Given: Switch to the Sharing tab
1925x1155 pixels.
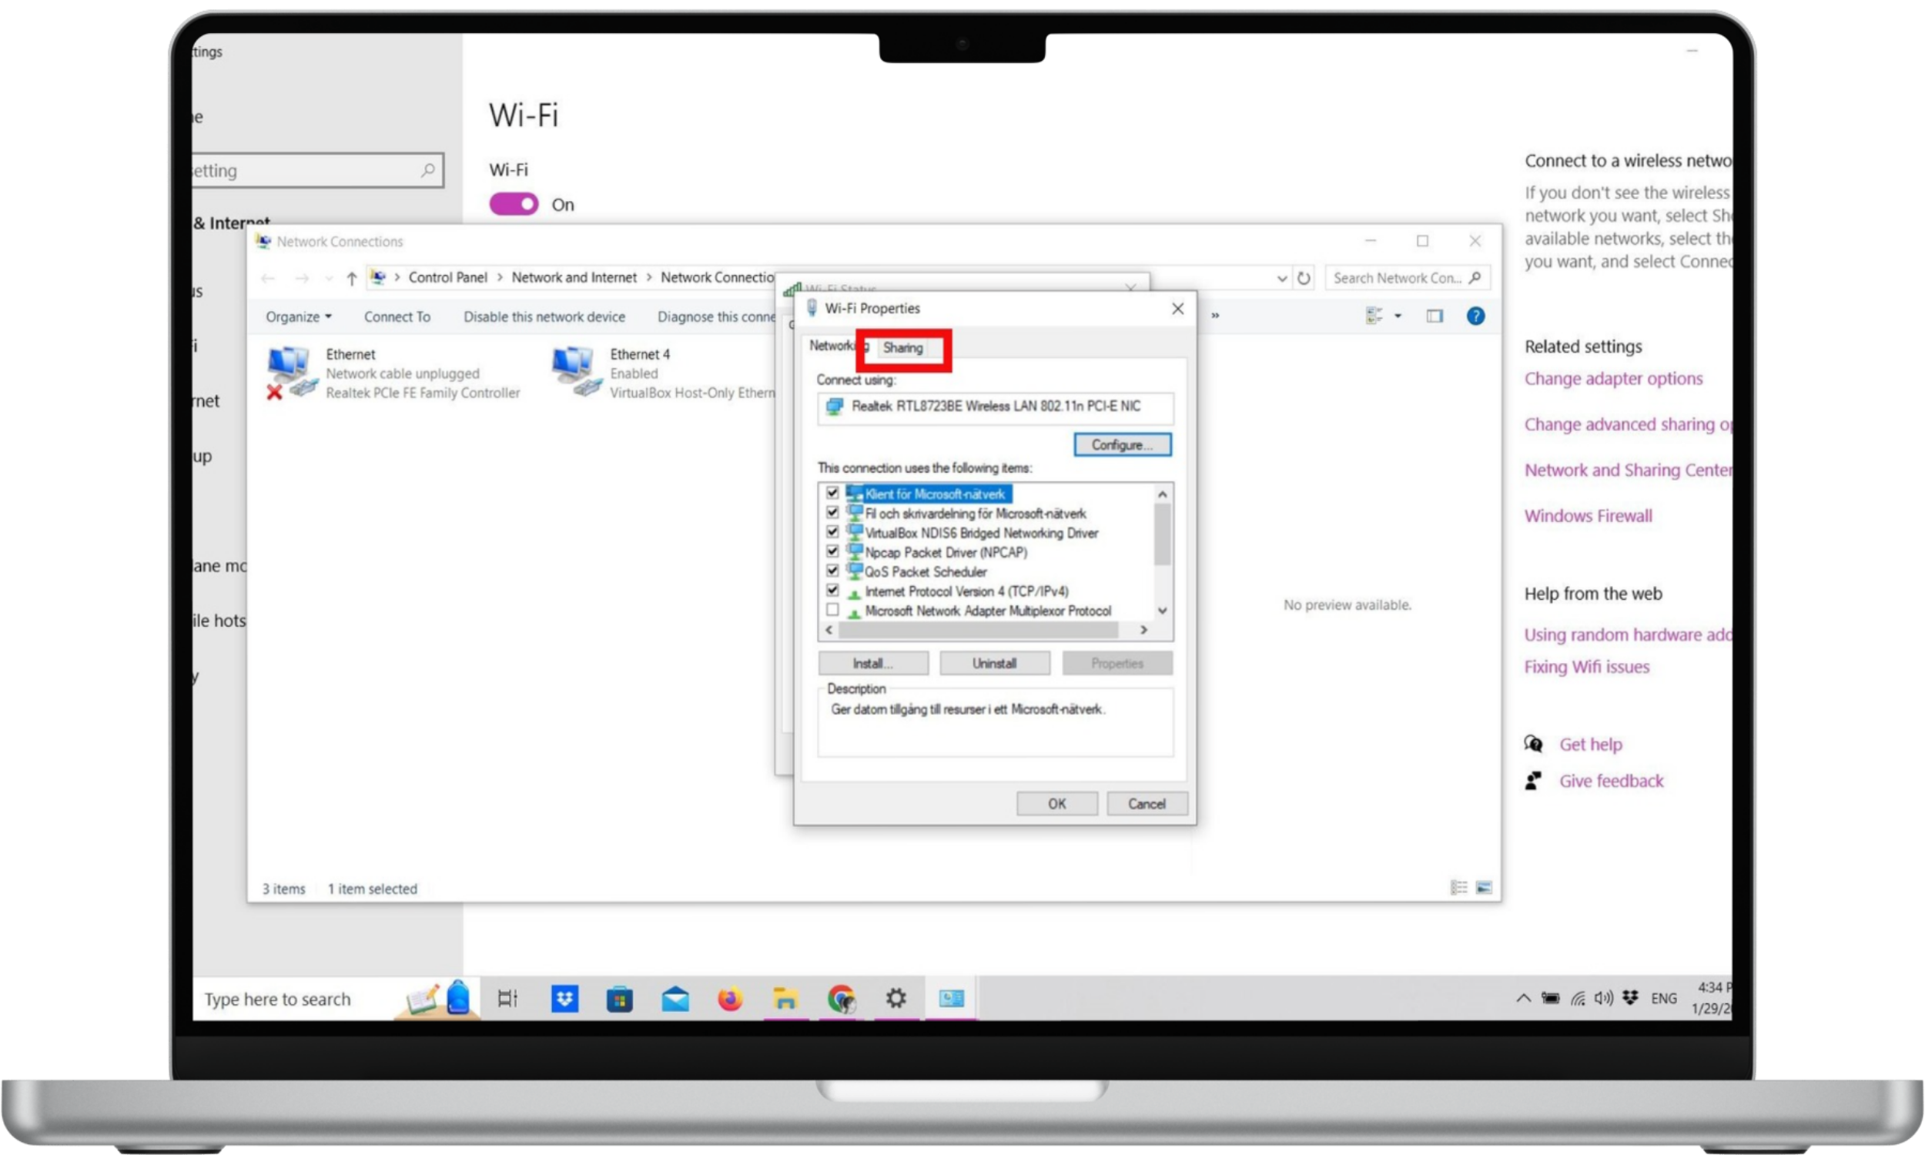Looking at the screenshot, I should pyautogui.click(x=902, y=348).
